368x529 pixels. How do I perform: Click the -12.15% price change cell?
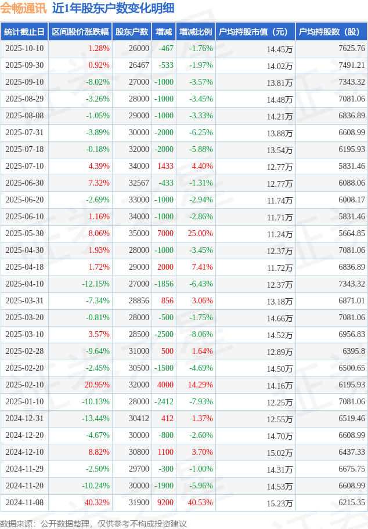pos(96,284)
